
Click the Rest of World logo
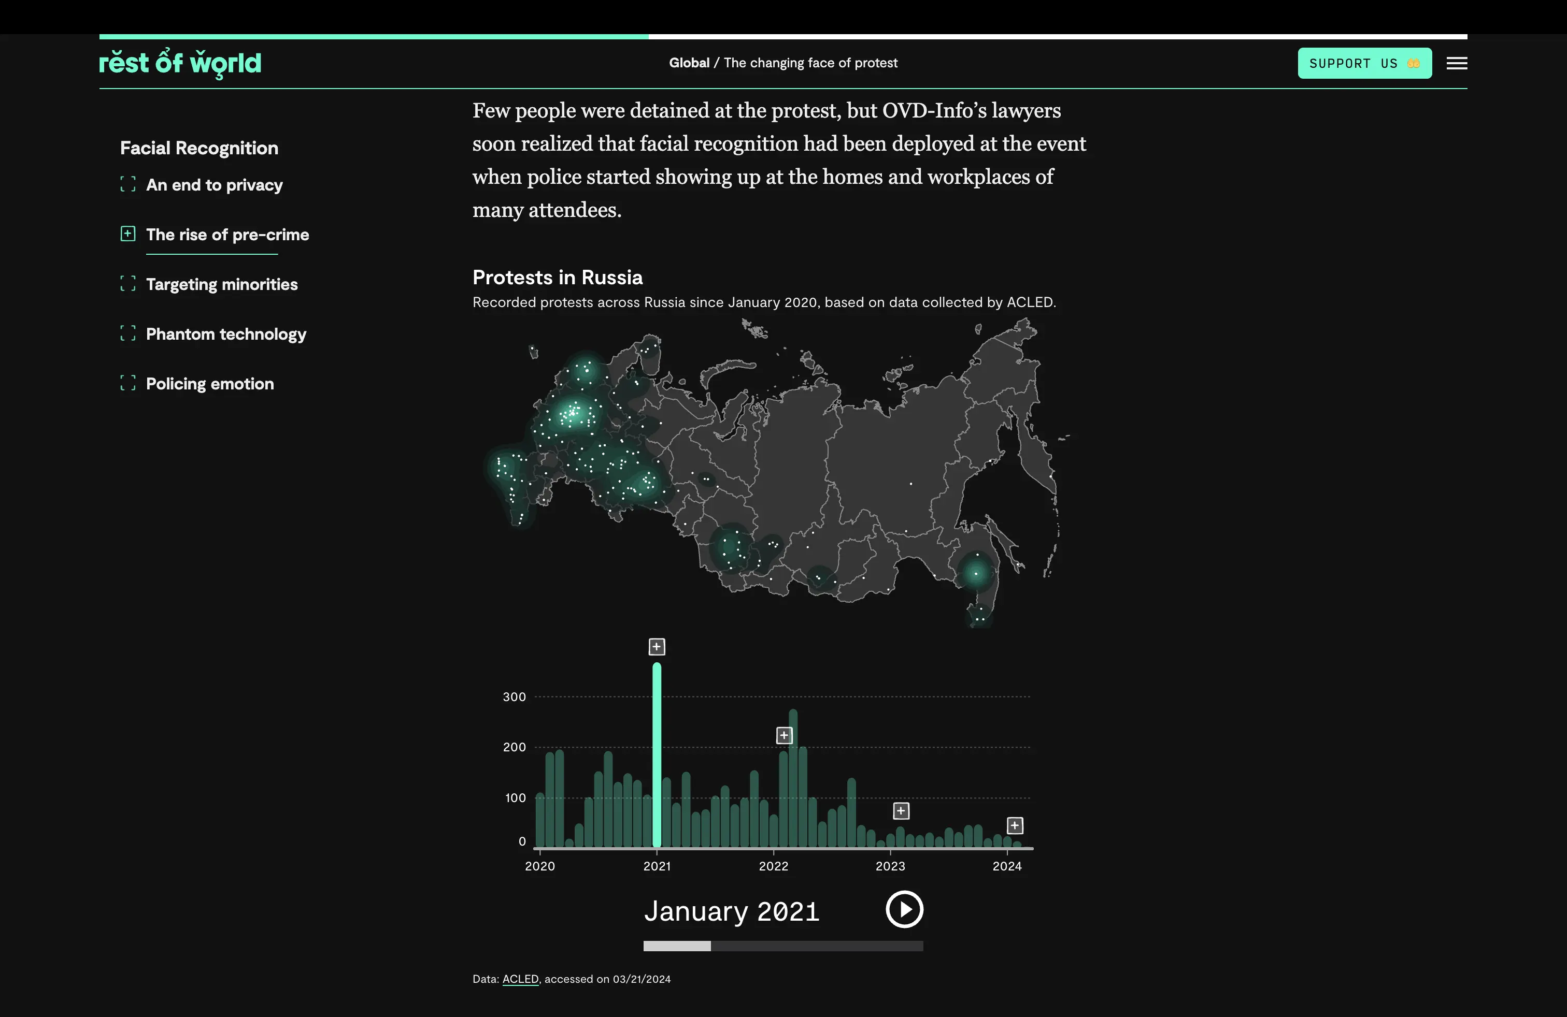[180, 63]
